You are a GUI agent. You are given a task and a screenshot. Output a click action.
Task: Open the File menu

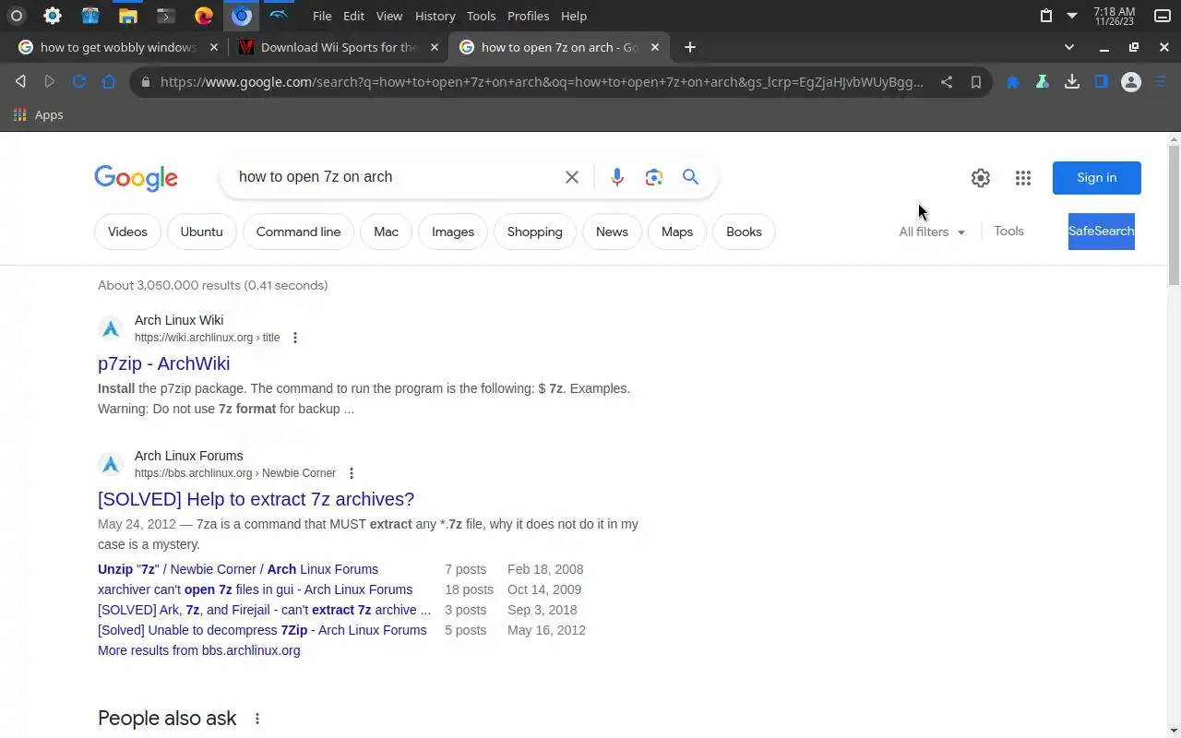pyautogui.click(x=322, y=16)
